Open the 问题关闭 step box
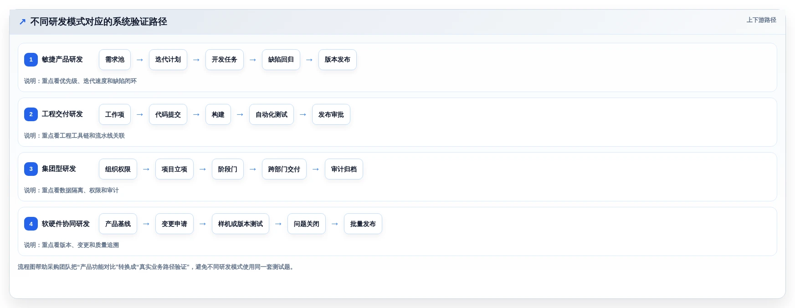Image resolution: width=795 pixels, height=308 pixels. coord(307,224)
